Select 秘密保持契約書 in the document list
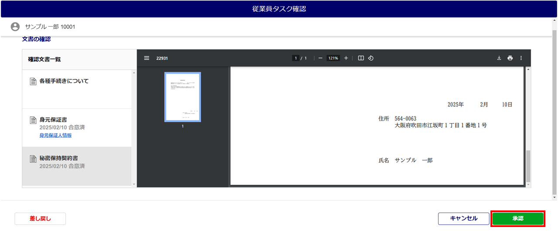558x234 pixels. click(x=58, y=158)
